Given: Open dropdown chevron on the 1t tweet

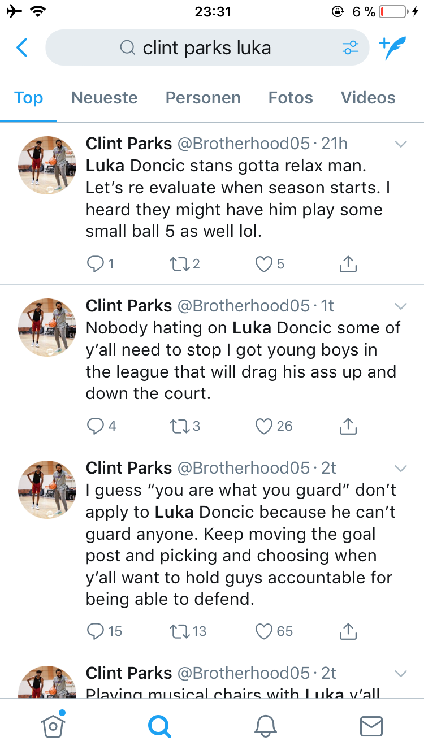Looking at the screenshot, I should (x=401, y=306).
